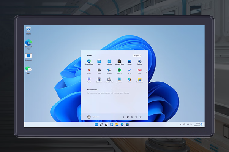The width and height of the screenshot is (229, 152).
Task: Open Microsoft Edge from pinned apps
Action: pos(89,61)
